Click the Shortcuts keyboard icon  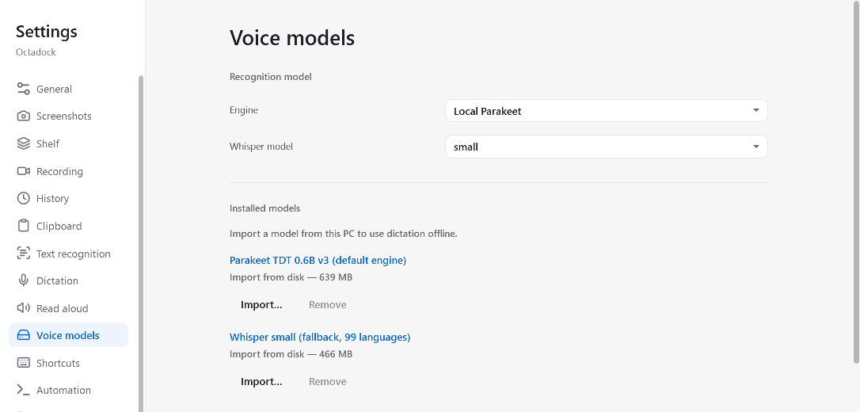tap(23, 363)
